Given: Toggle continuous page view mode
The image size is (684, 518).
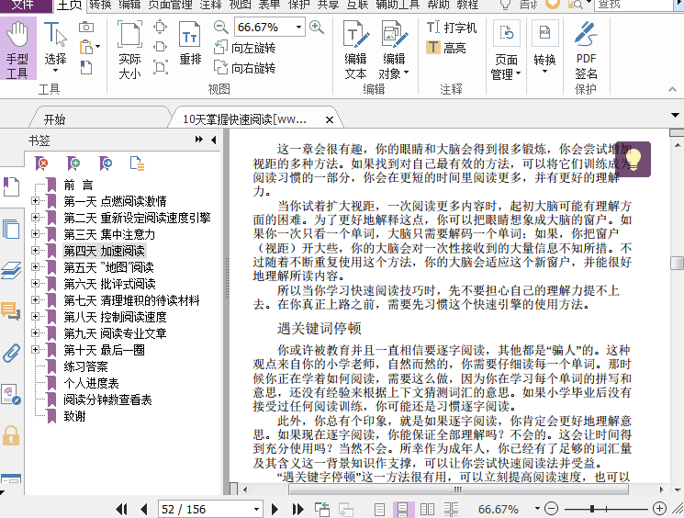Looking at the screenshot, I should pos(403,509).
